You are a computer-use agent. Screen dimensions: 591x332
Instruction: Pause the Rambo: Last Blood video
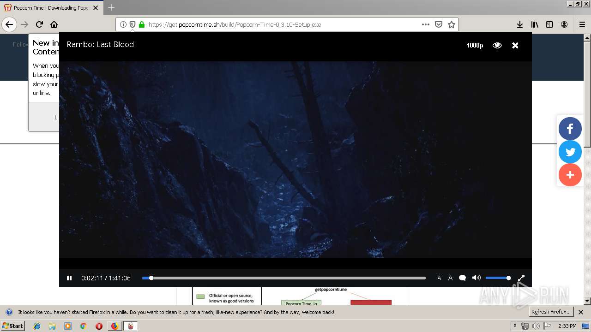pos(69,278)
